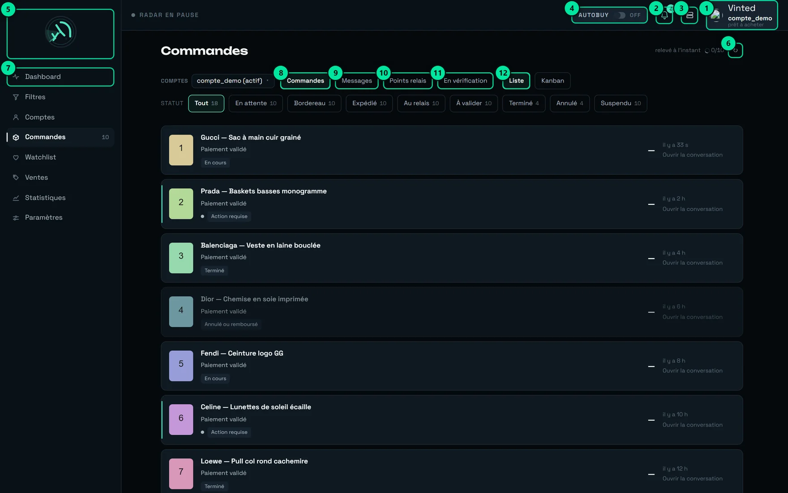Go to Ventes in sidebar
The width and height of the screenshot is (788, 493).
click(60, 177)
